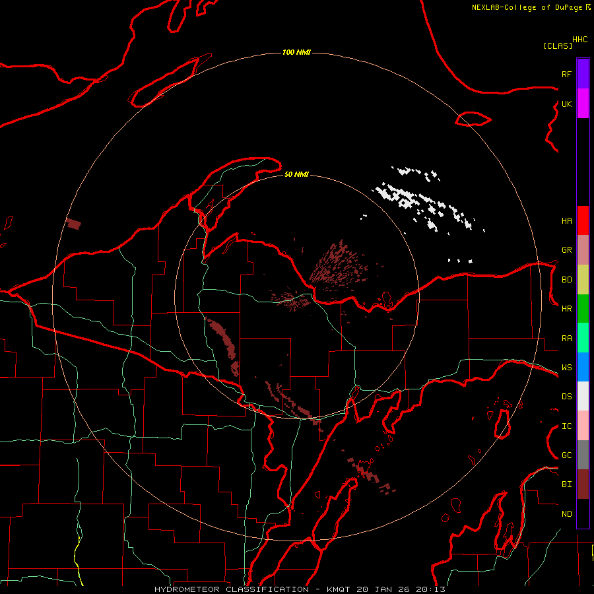Image resolution: width=594 pixels, height=594 pixels.
Task: Click the RA light green legend swatch
Action: pyautogui.click(x=583, y=338)
